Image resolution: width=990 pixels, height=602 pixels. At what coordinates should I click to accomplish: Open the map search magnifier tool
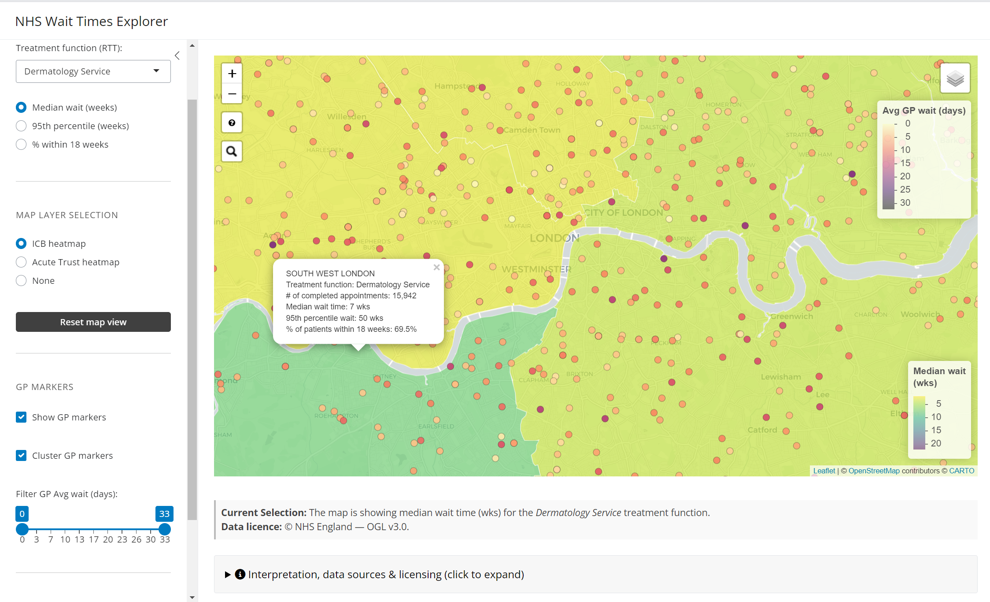(x=232, y=152)
